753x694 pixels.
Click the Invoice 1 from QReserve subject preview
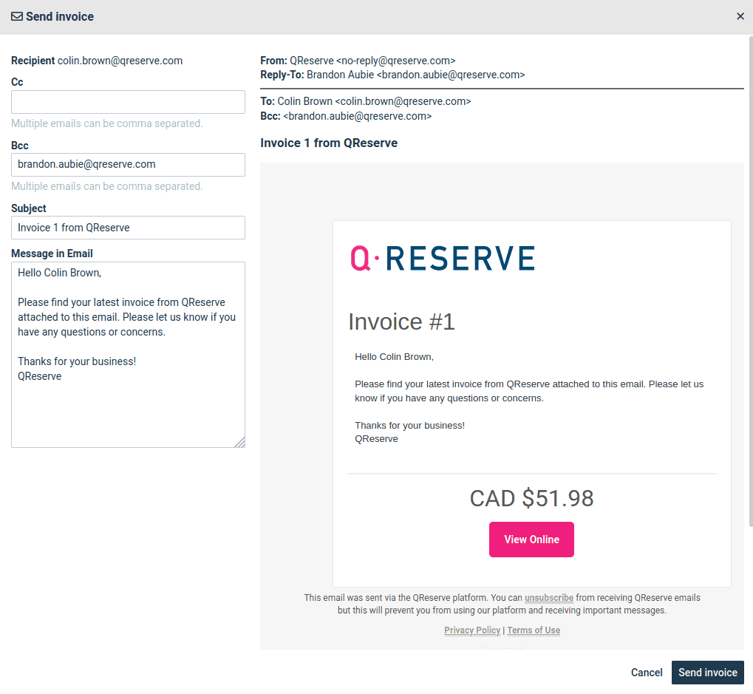tap(328, 143)
